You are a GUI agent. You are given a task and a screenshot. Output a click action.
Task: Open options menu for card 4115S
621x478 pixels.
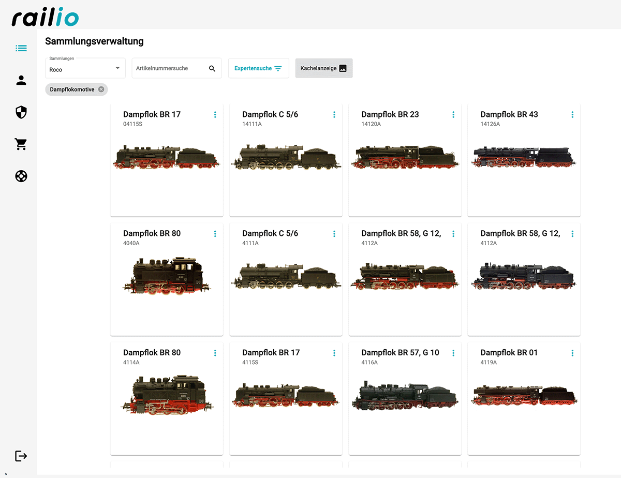(334, 352)
